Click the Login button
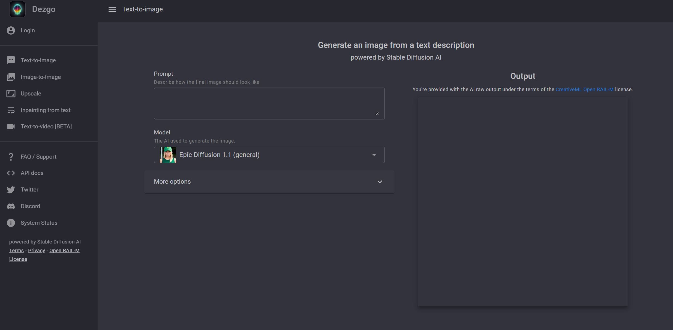This screenshot has width=673, height=330. click(x=28, y=31)
